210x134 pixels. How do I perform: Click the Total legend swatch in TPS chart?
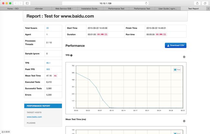[175, 70]
